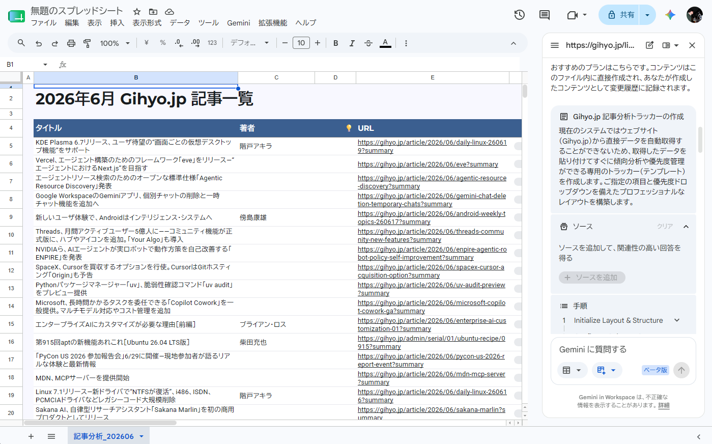Decrease decimal places
The image size is (712, 444).
(x=179, y=43)
